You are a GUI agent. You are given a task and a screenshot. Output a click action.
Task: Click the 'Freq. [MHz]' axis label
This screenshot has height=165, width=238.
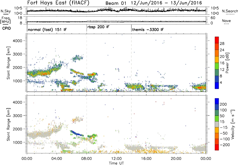tap(6, 20)
